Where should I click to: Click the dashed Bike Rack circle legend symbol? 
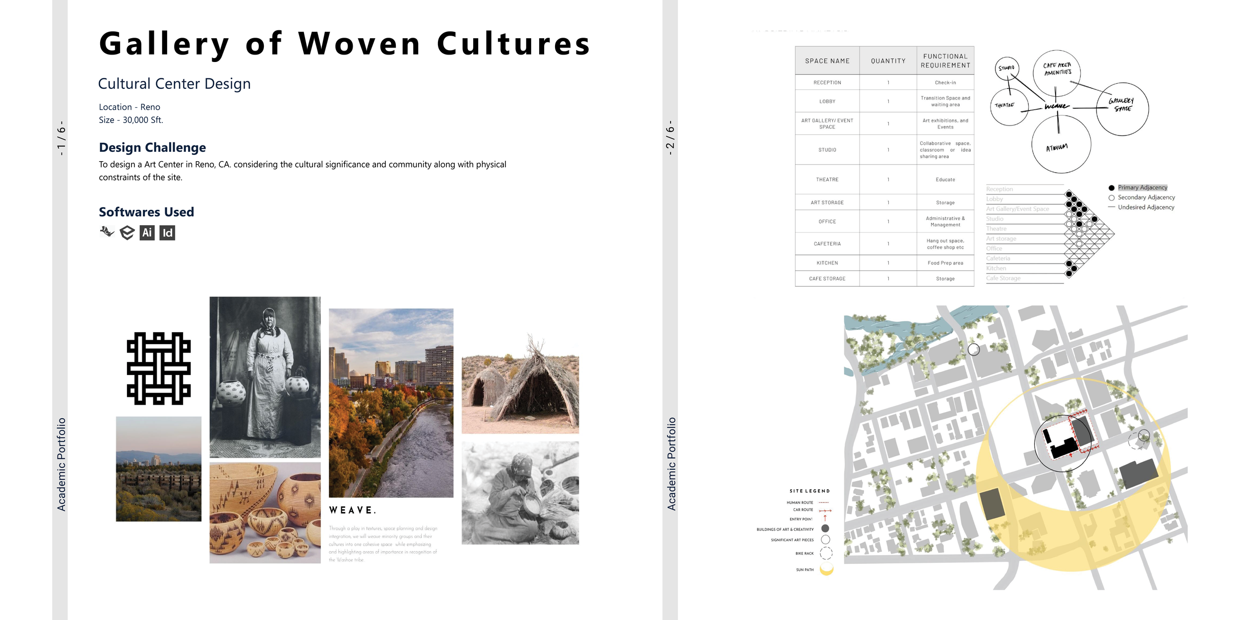click(826, 553)
